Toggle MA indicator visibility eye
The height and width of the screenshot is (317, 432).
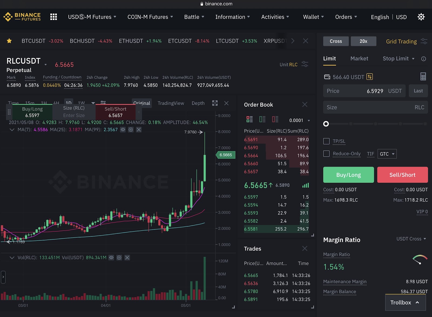123,130
